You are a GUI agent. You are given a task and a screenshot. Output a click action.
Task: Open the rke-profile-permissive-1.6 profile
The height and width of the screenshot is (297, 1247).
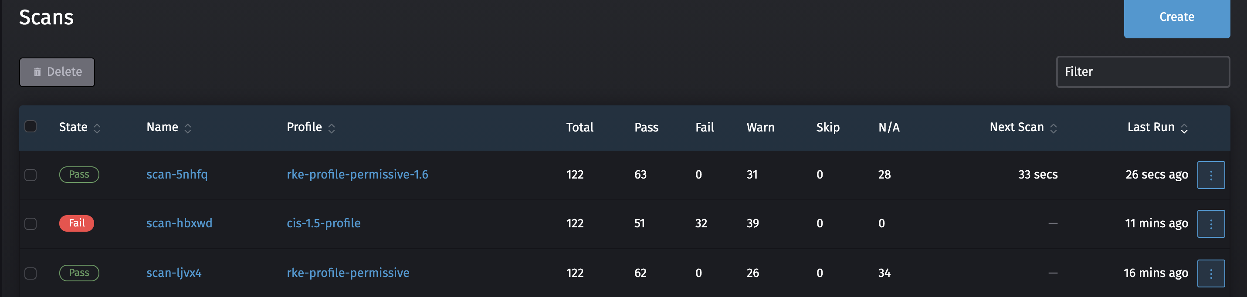tap(357, 174)
